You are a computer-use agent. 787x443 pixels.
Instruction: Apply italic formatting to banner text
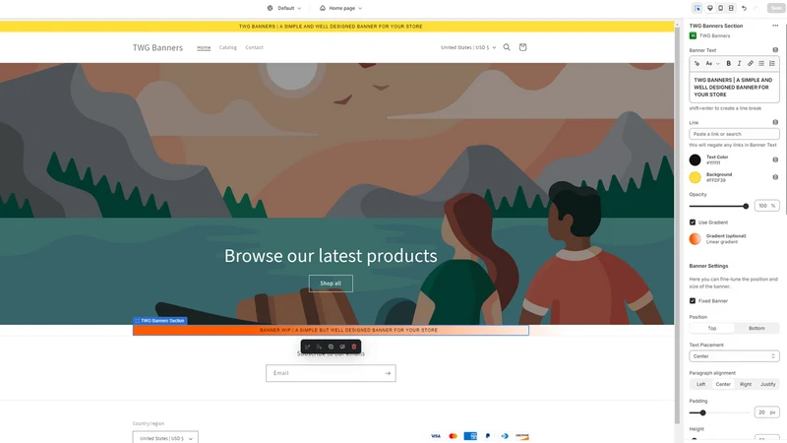point(739,63)
